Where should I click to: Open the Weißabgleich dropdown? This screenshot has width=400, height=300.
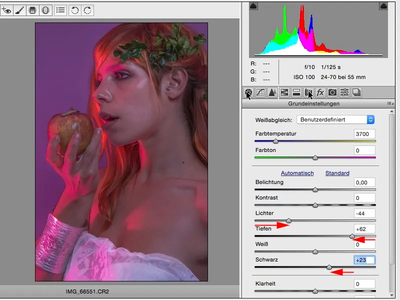tap(335, 119)
